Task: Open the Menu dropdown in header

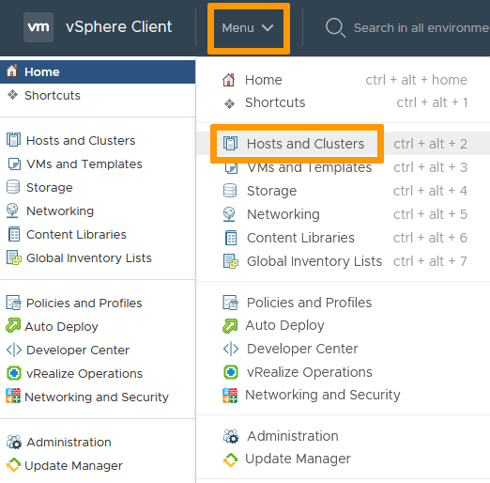Action: coord(248,28)
